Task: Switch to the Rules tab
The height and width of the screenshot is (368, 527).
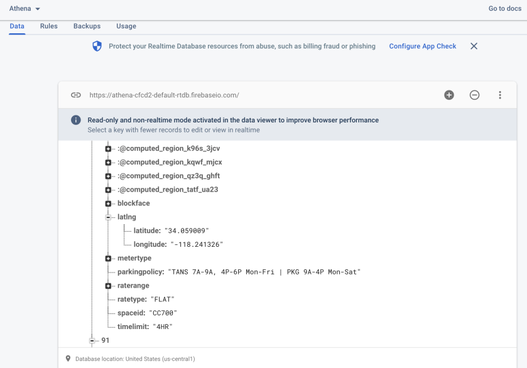Action: (x=49, y=26)
